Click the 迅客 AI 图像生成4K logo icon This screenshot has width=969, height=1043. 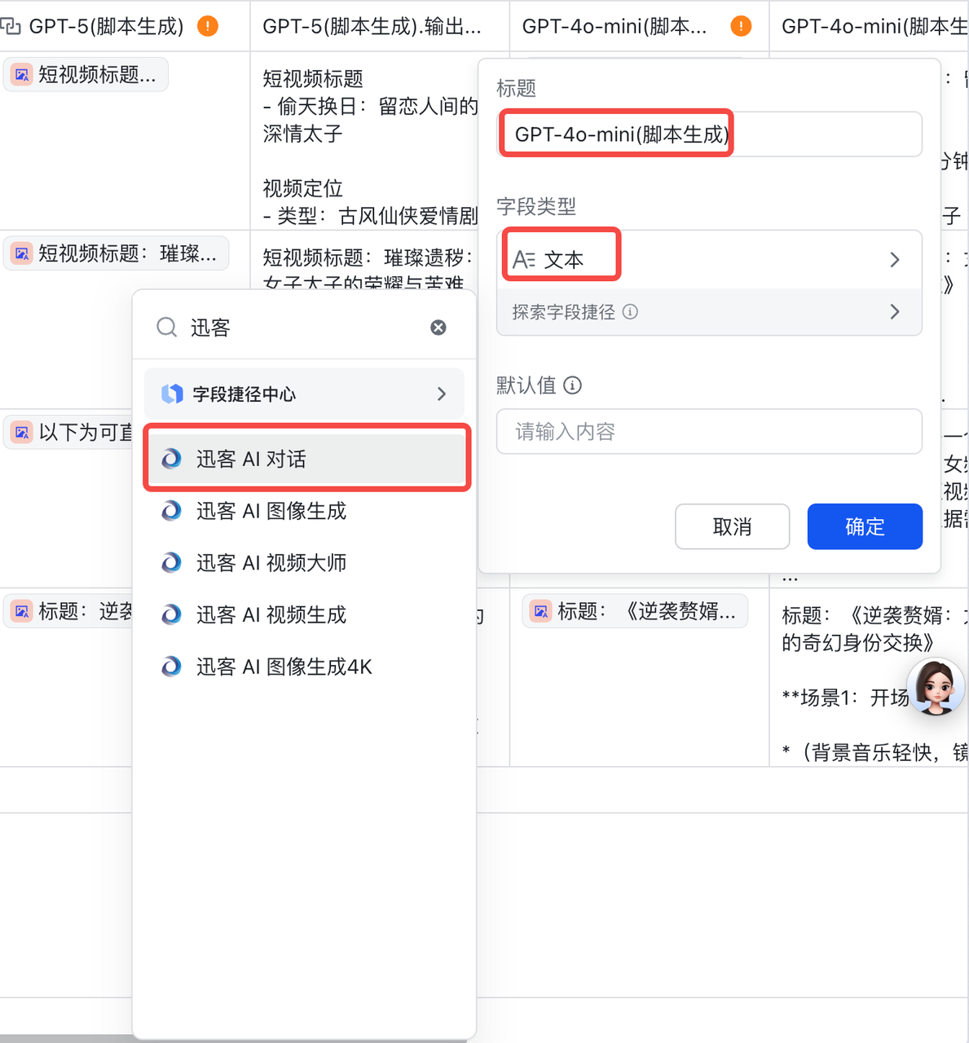(171, 667)
